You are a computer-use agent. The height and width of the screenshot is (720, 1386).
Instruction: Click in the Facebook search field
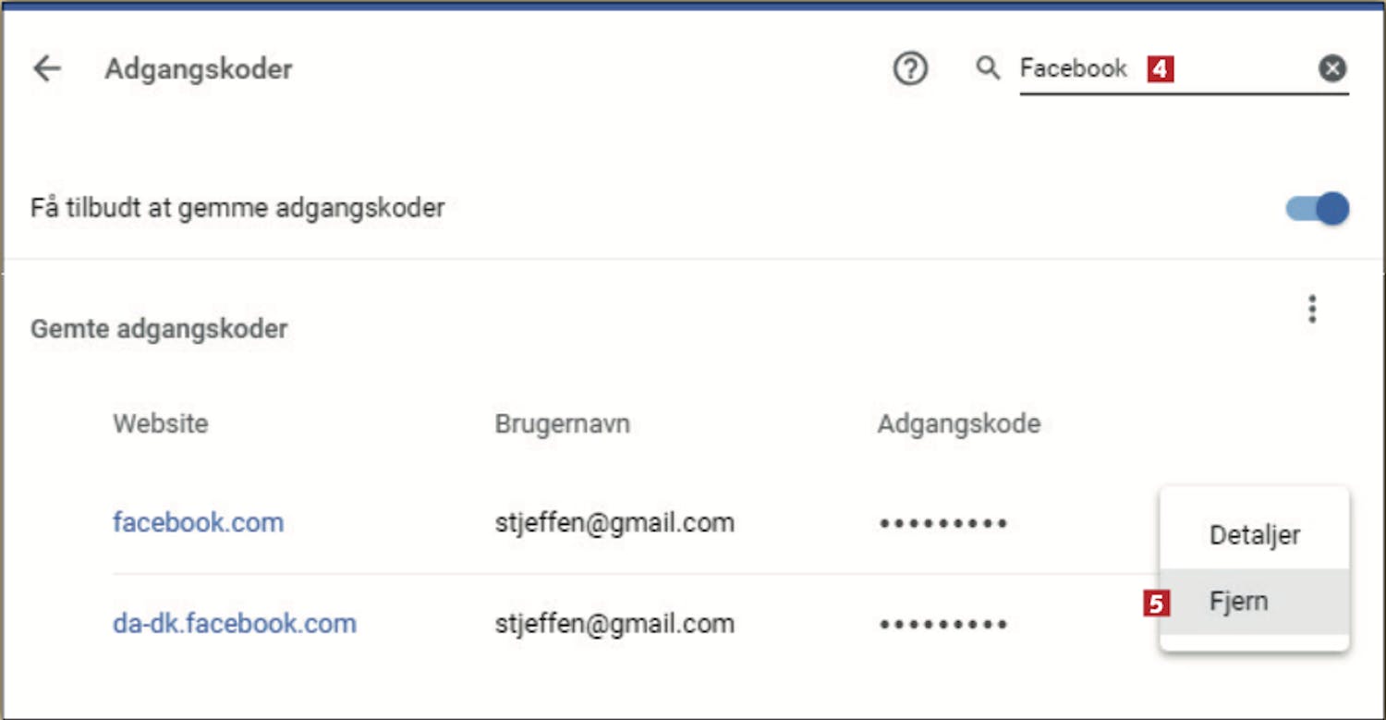click(1168, 69)
